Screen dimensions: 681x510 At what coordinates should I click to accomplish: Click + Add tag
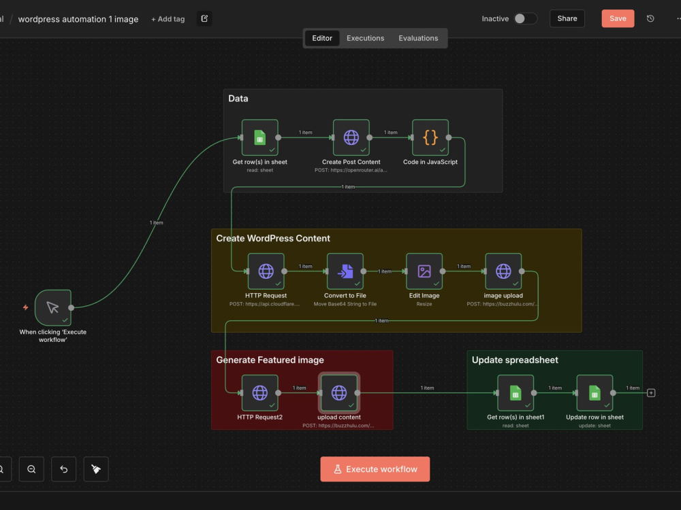point(168,19)
